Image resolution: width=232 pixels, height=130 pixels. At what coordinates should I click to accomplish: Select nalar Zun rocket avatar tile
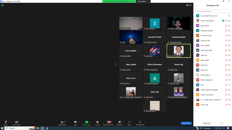tap(155, 51)
